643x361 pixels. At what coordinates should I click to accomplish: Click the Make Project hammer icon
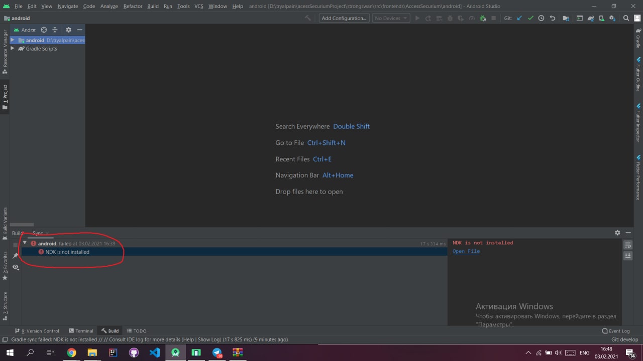(308, 18)
